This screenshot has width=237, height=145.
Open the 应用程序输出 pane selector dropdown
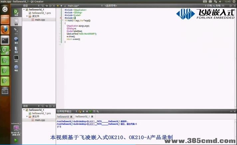[67, 111]
